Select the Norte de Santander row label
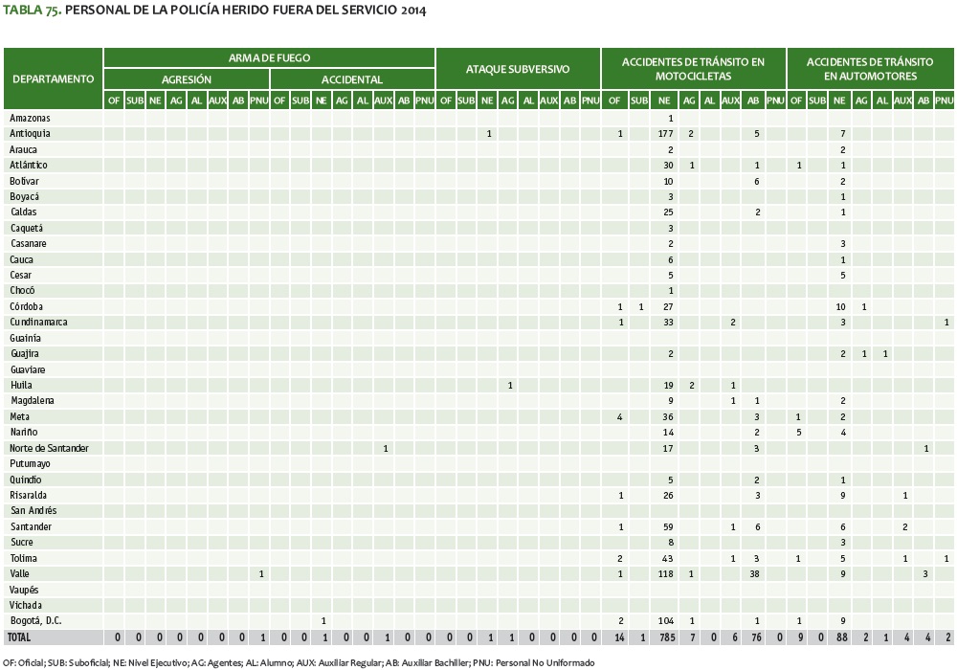The height and width of the screenshot is (670, 957). (48, 448)
